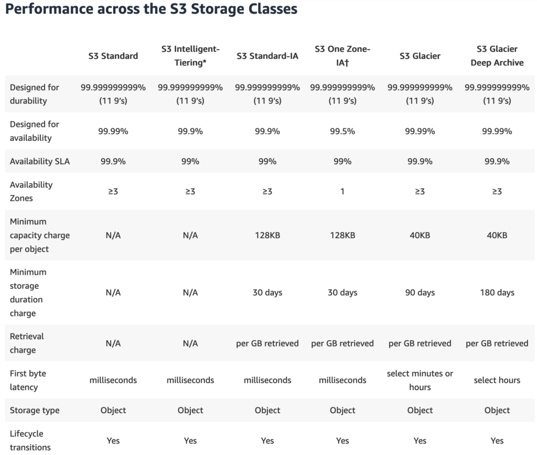Select the Availability SLA row label
The height and width of the screenshot is (455, 537).
[40, 161]
